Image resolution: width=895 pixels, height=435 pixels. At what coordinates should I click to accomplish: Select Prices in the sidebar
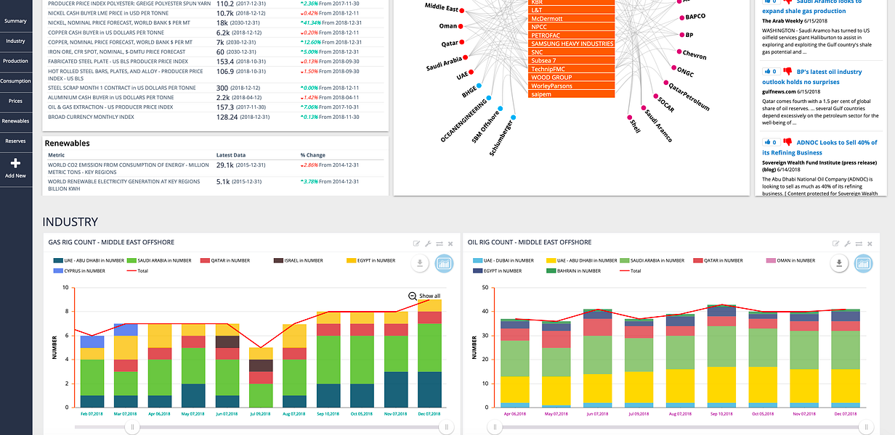pyautogui.click(x=15, y=101)
